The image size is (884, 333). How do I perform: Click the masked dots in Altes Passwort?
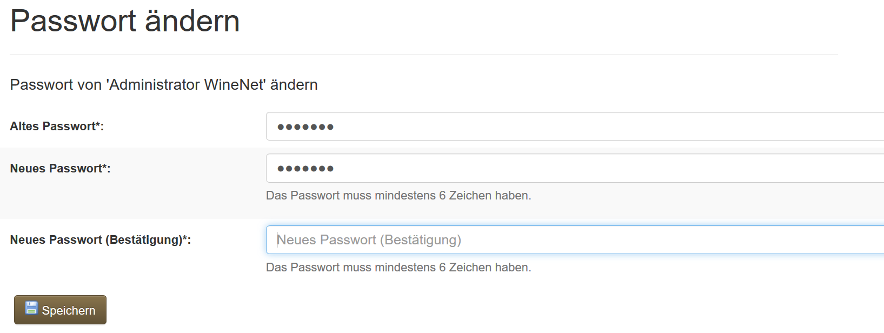(305, 127)
